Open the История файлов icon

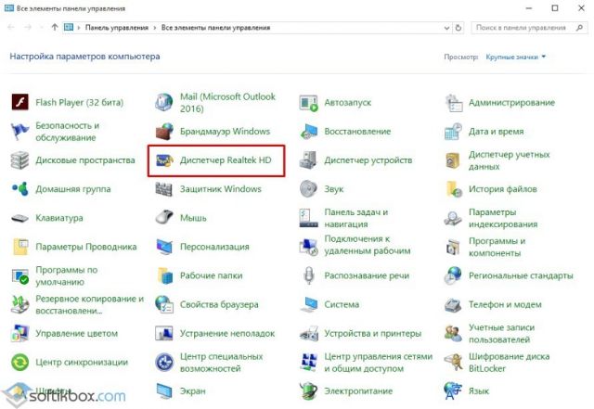(x=453, y=189)
